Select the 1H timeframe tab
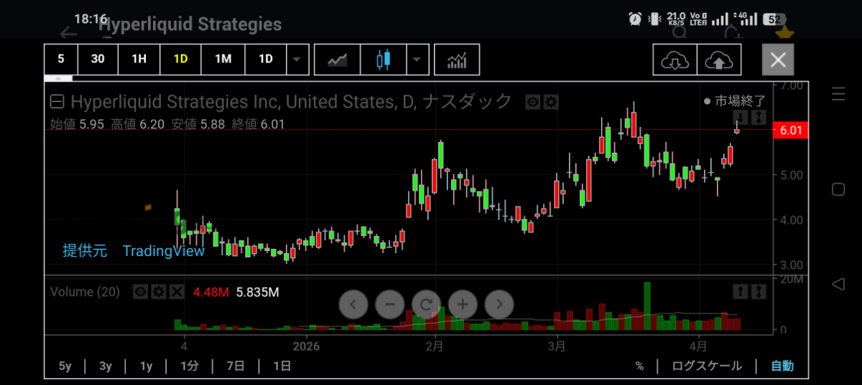This screenshot has width=862, height=385. (x=139, y=60)
